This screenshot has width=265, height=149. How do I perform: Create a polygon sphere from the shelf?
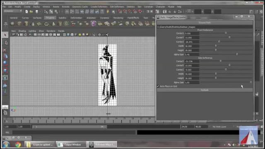click(12, 24)
